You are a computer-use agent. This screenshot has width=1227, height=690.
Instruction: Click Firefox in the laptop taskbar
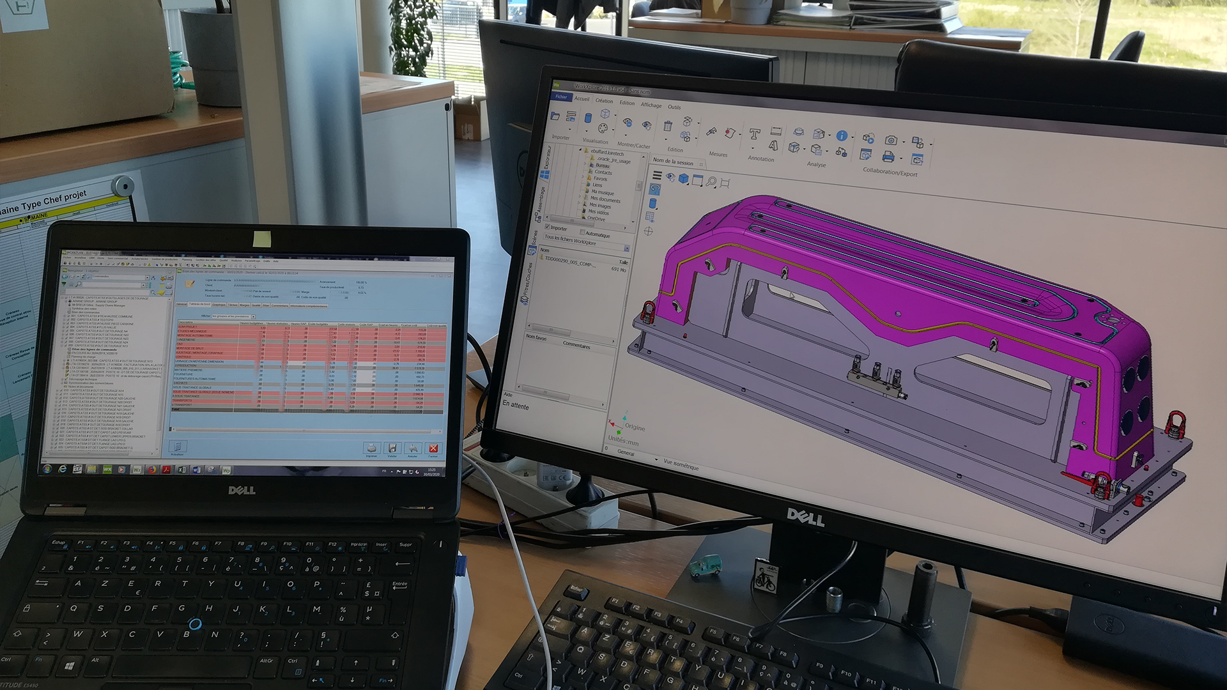[152, 470]
